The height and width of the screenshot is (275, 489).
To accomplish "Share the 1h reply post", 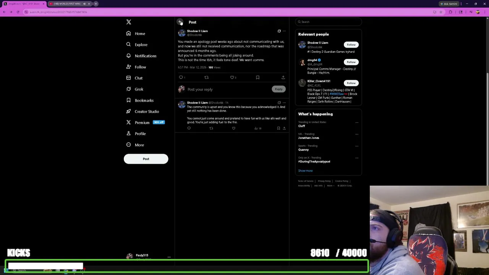I will (284, 128).
